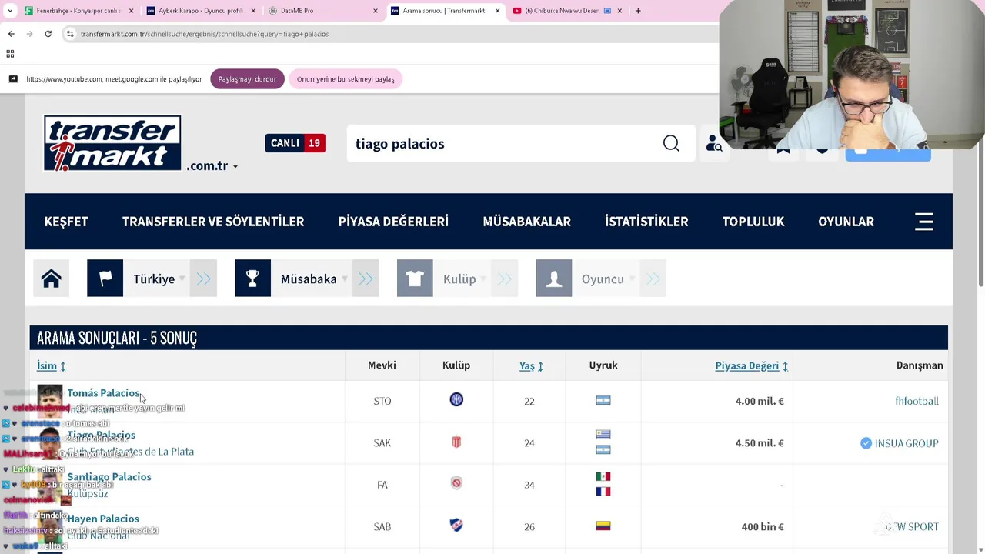Open Santiago Palacios player profile
The image size is (985, 554).
(x=109, y=477)
